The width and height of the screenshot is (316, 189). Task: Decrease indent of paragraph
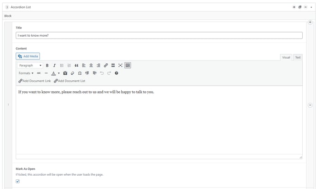click(x=87, y=73)
